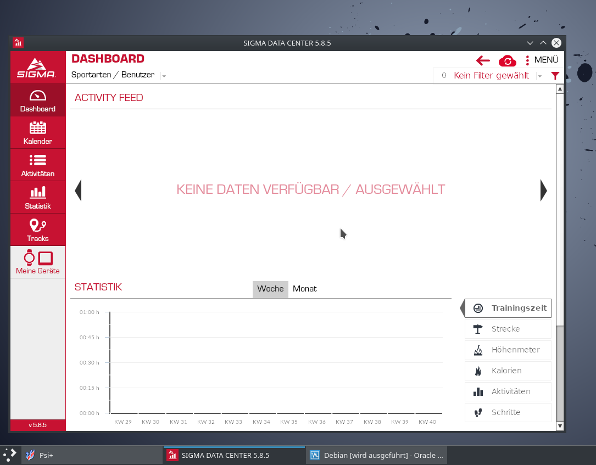Open the Statistik sidebar section
The height and width of the screenshot is (465, 596).
[x=37, y=198]
